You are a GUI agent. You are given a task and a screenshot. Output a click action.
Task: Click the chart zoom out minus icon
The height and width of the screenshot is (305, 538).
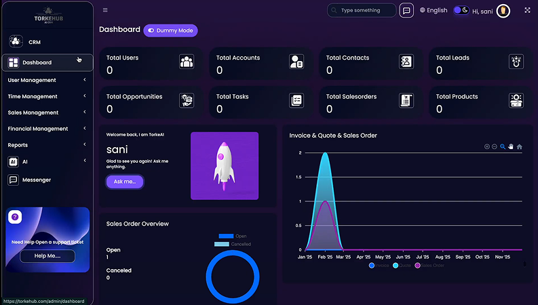pos(495,146)
